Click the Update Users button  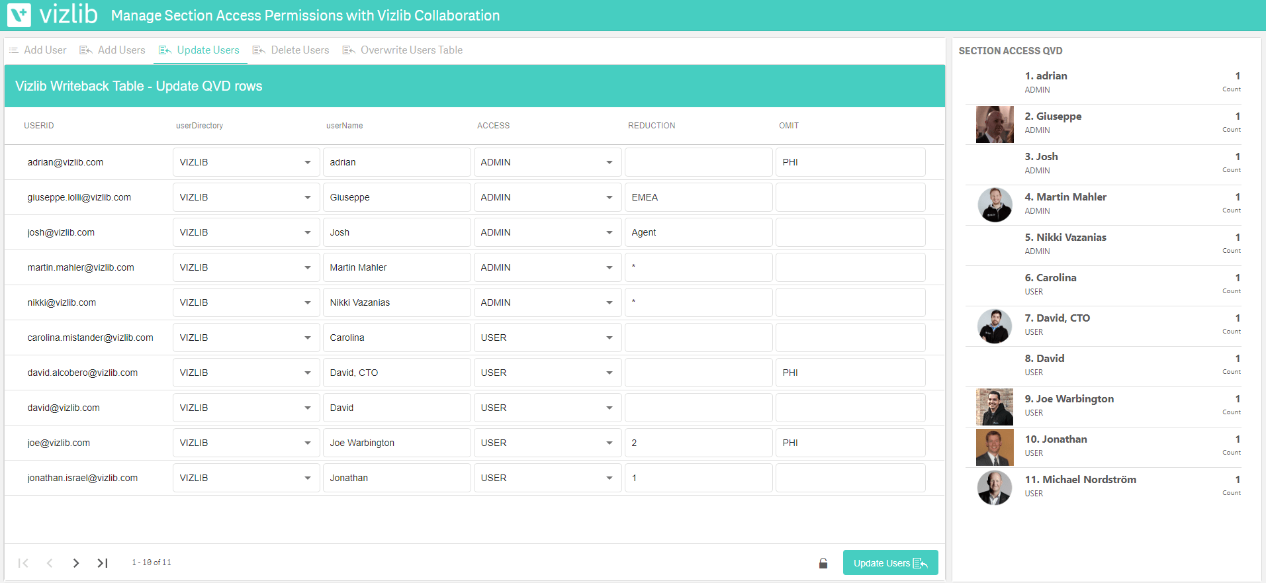[x=890, y=562]
